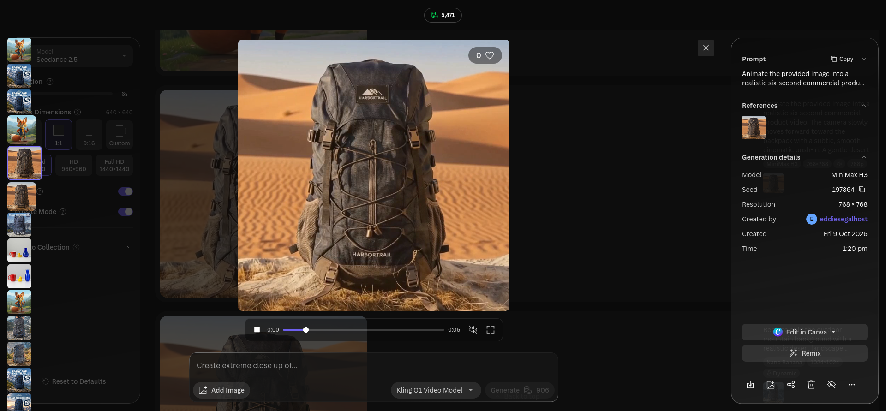Select HD 960×960 resolution
Viewport: 886px width, 411px height.
(x=74, y=166)
